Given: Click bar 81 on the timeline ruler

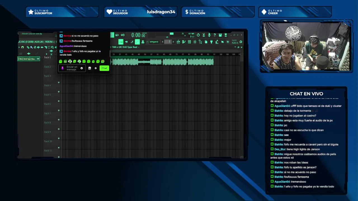Looking at the screenshot, I should click(189, 54).
